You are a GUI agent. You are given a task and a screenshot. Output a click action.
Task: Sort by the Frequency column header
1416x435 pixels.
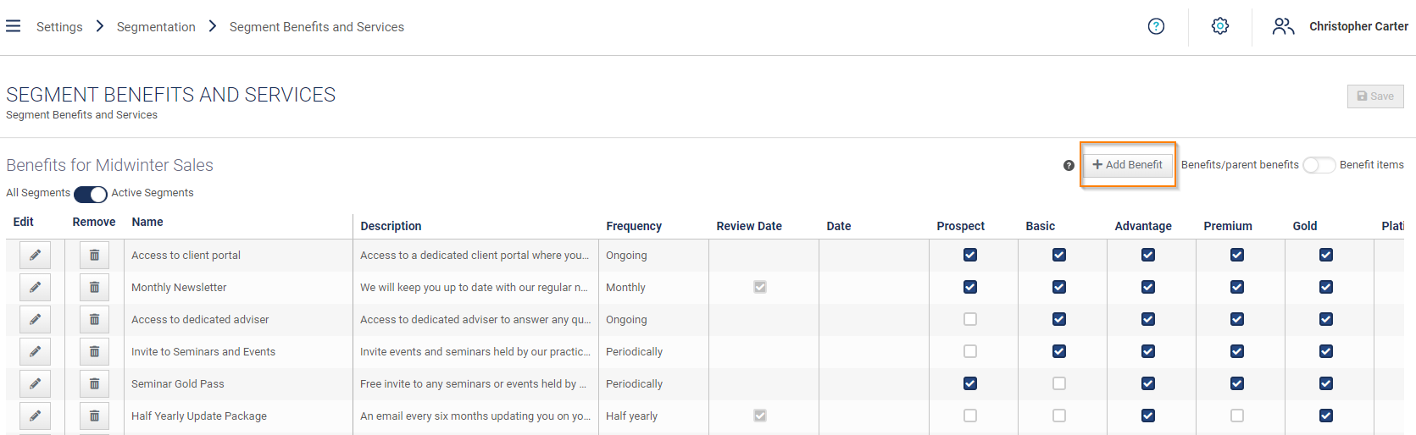(634, 226)
